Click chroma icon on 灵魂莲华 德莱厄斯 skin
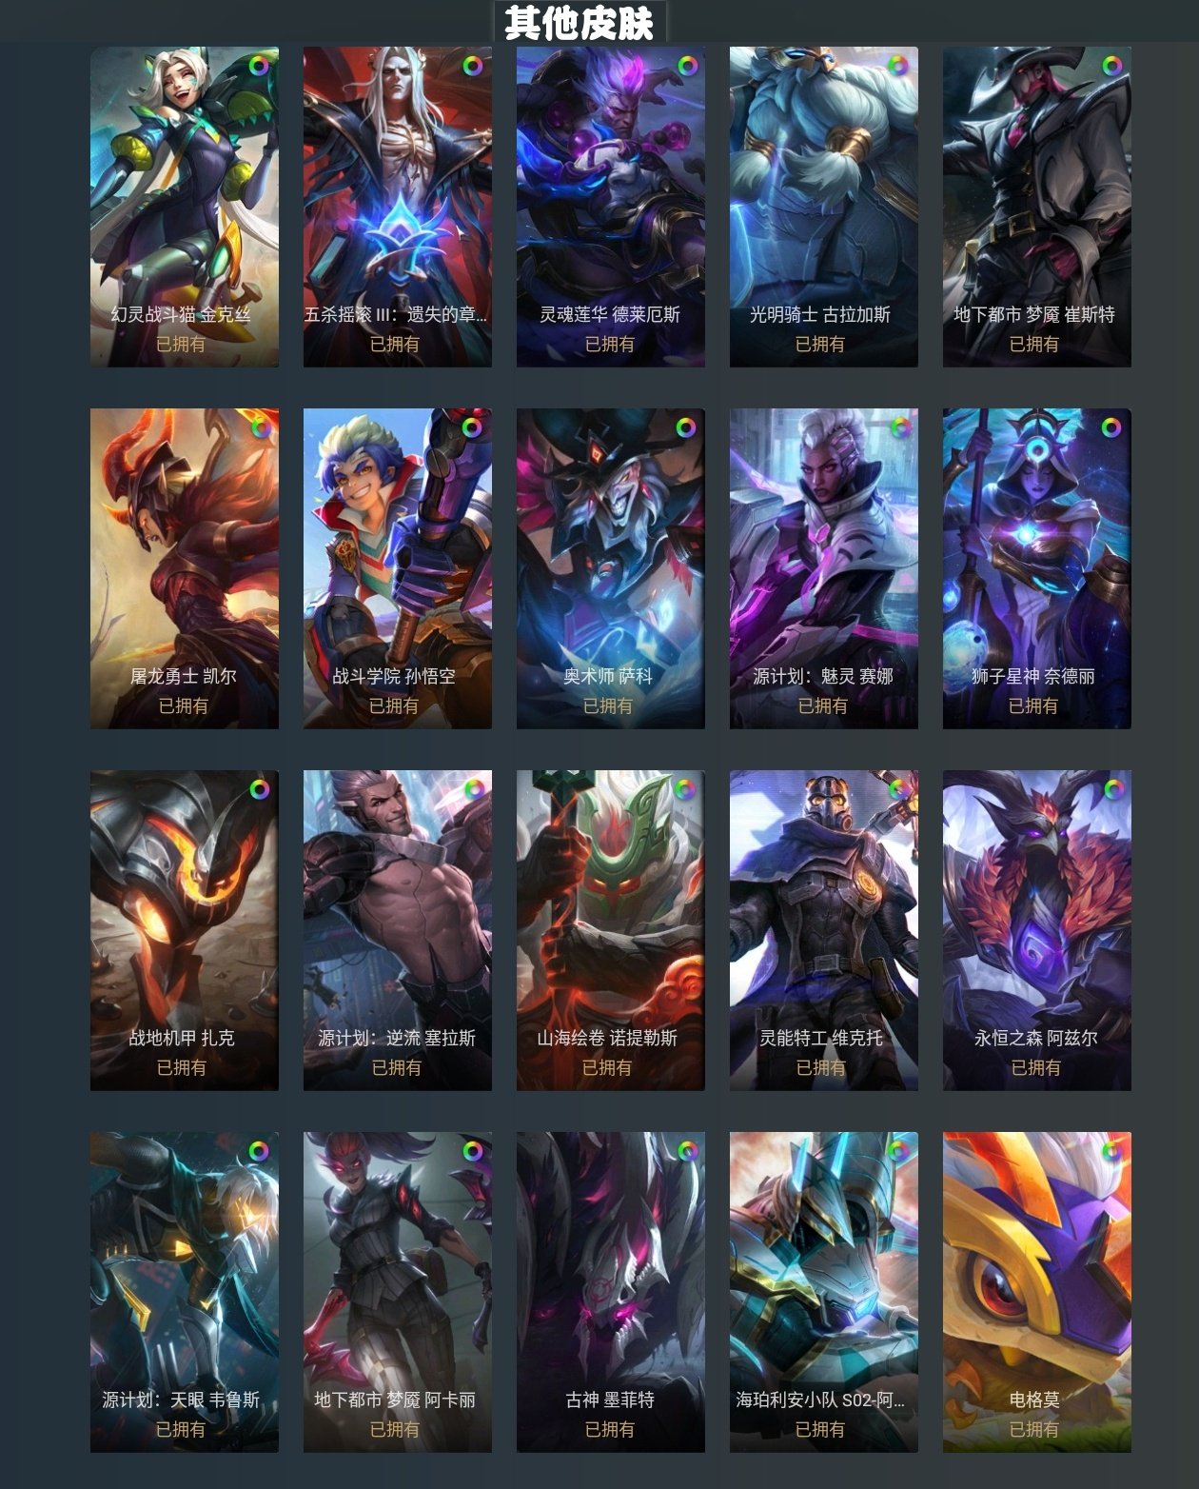Viewport: 1199px width, 1489px height. coord(687,66)
